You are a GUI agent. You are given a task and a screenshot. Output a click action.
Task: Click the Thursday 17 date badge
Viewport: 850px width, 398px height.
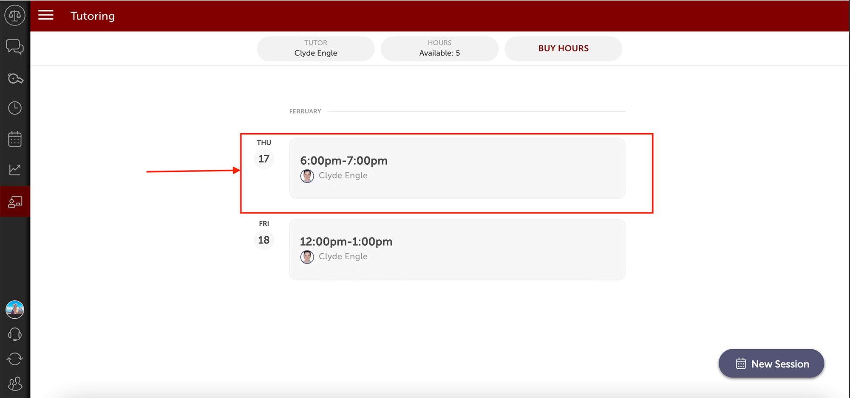(x=264, y=159)
